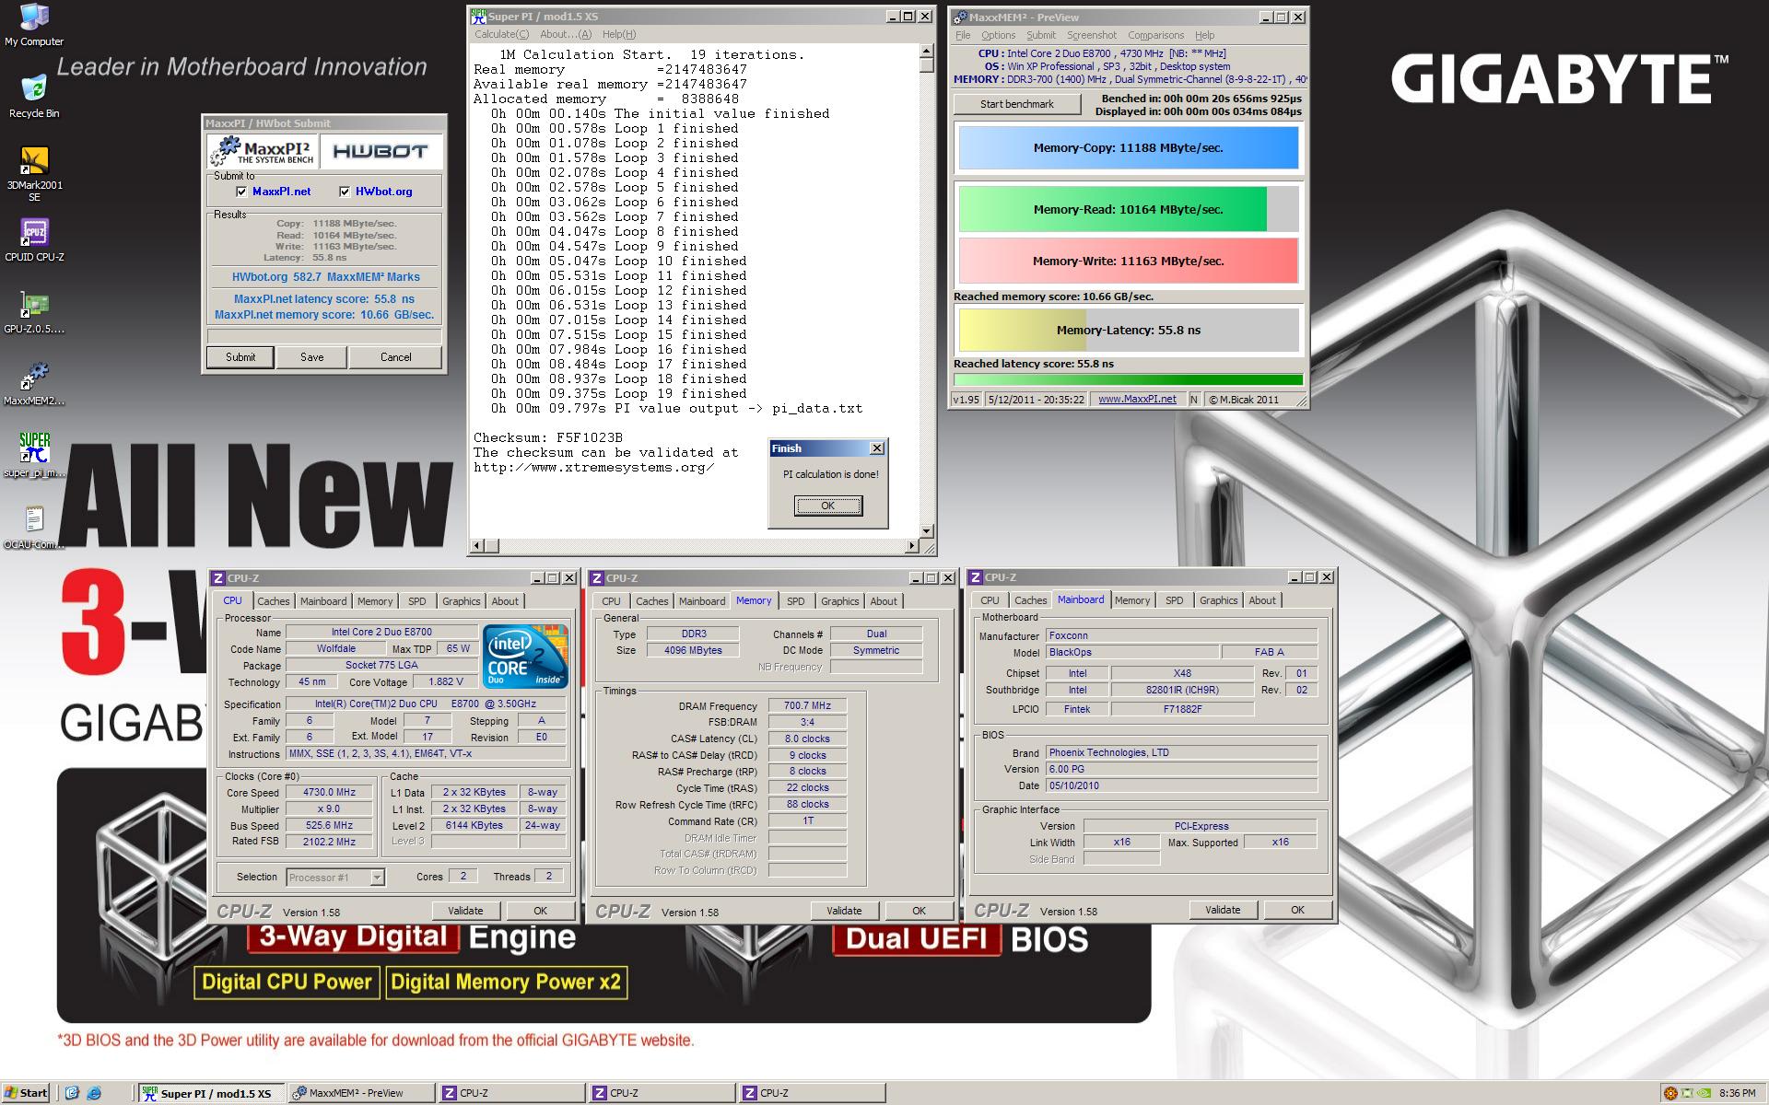Click the HWBOT logo banner

[x=381, y=152]
